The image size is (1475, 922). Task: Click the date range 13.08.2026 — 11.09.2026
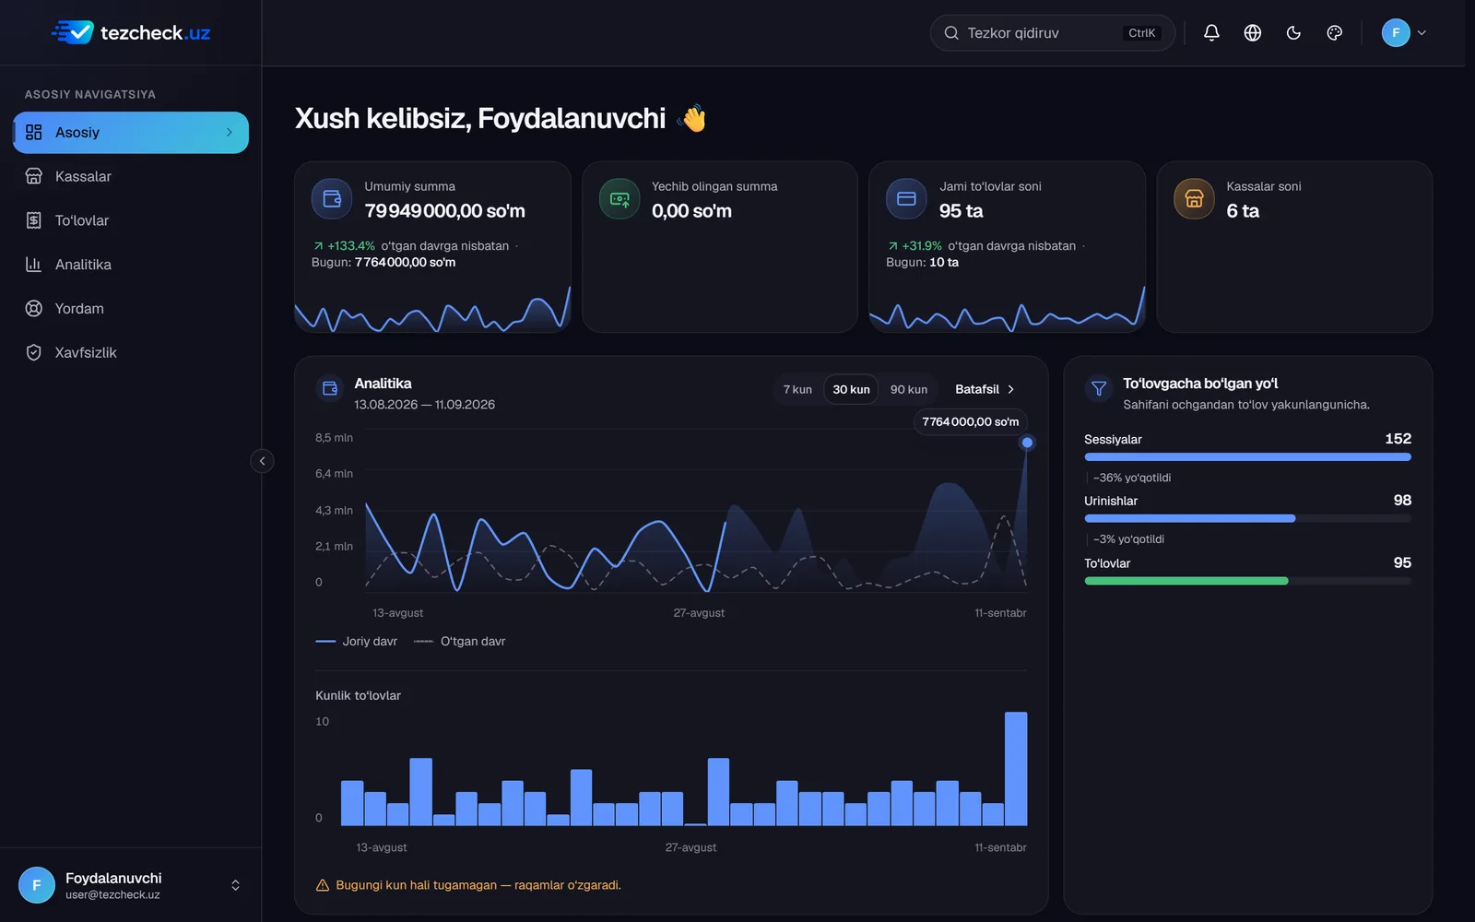(424, 405)
